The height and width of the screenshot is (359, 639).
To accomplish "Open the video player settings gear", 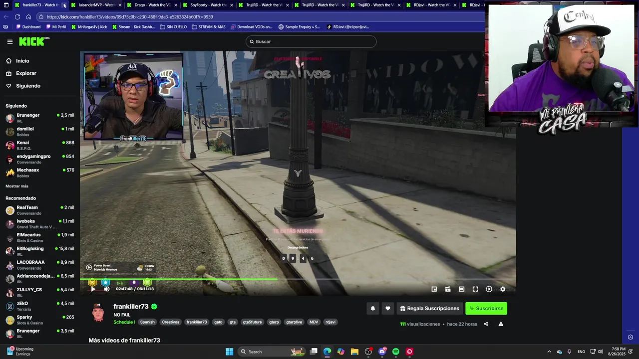I will point(503,289).
